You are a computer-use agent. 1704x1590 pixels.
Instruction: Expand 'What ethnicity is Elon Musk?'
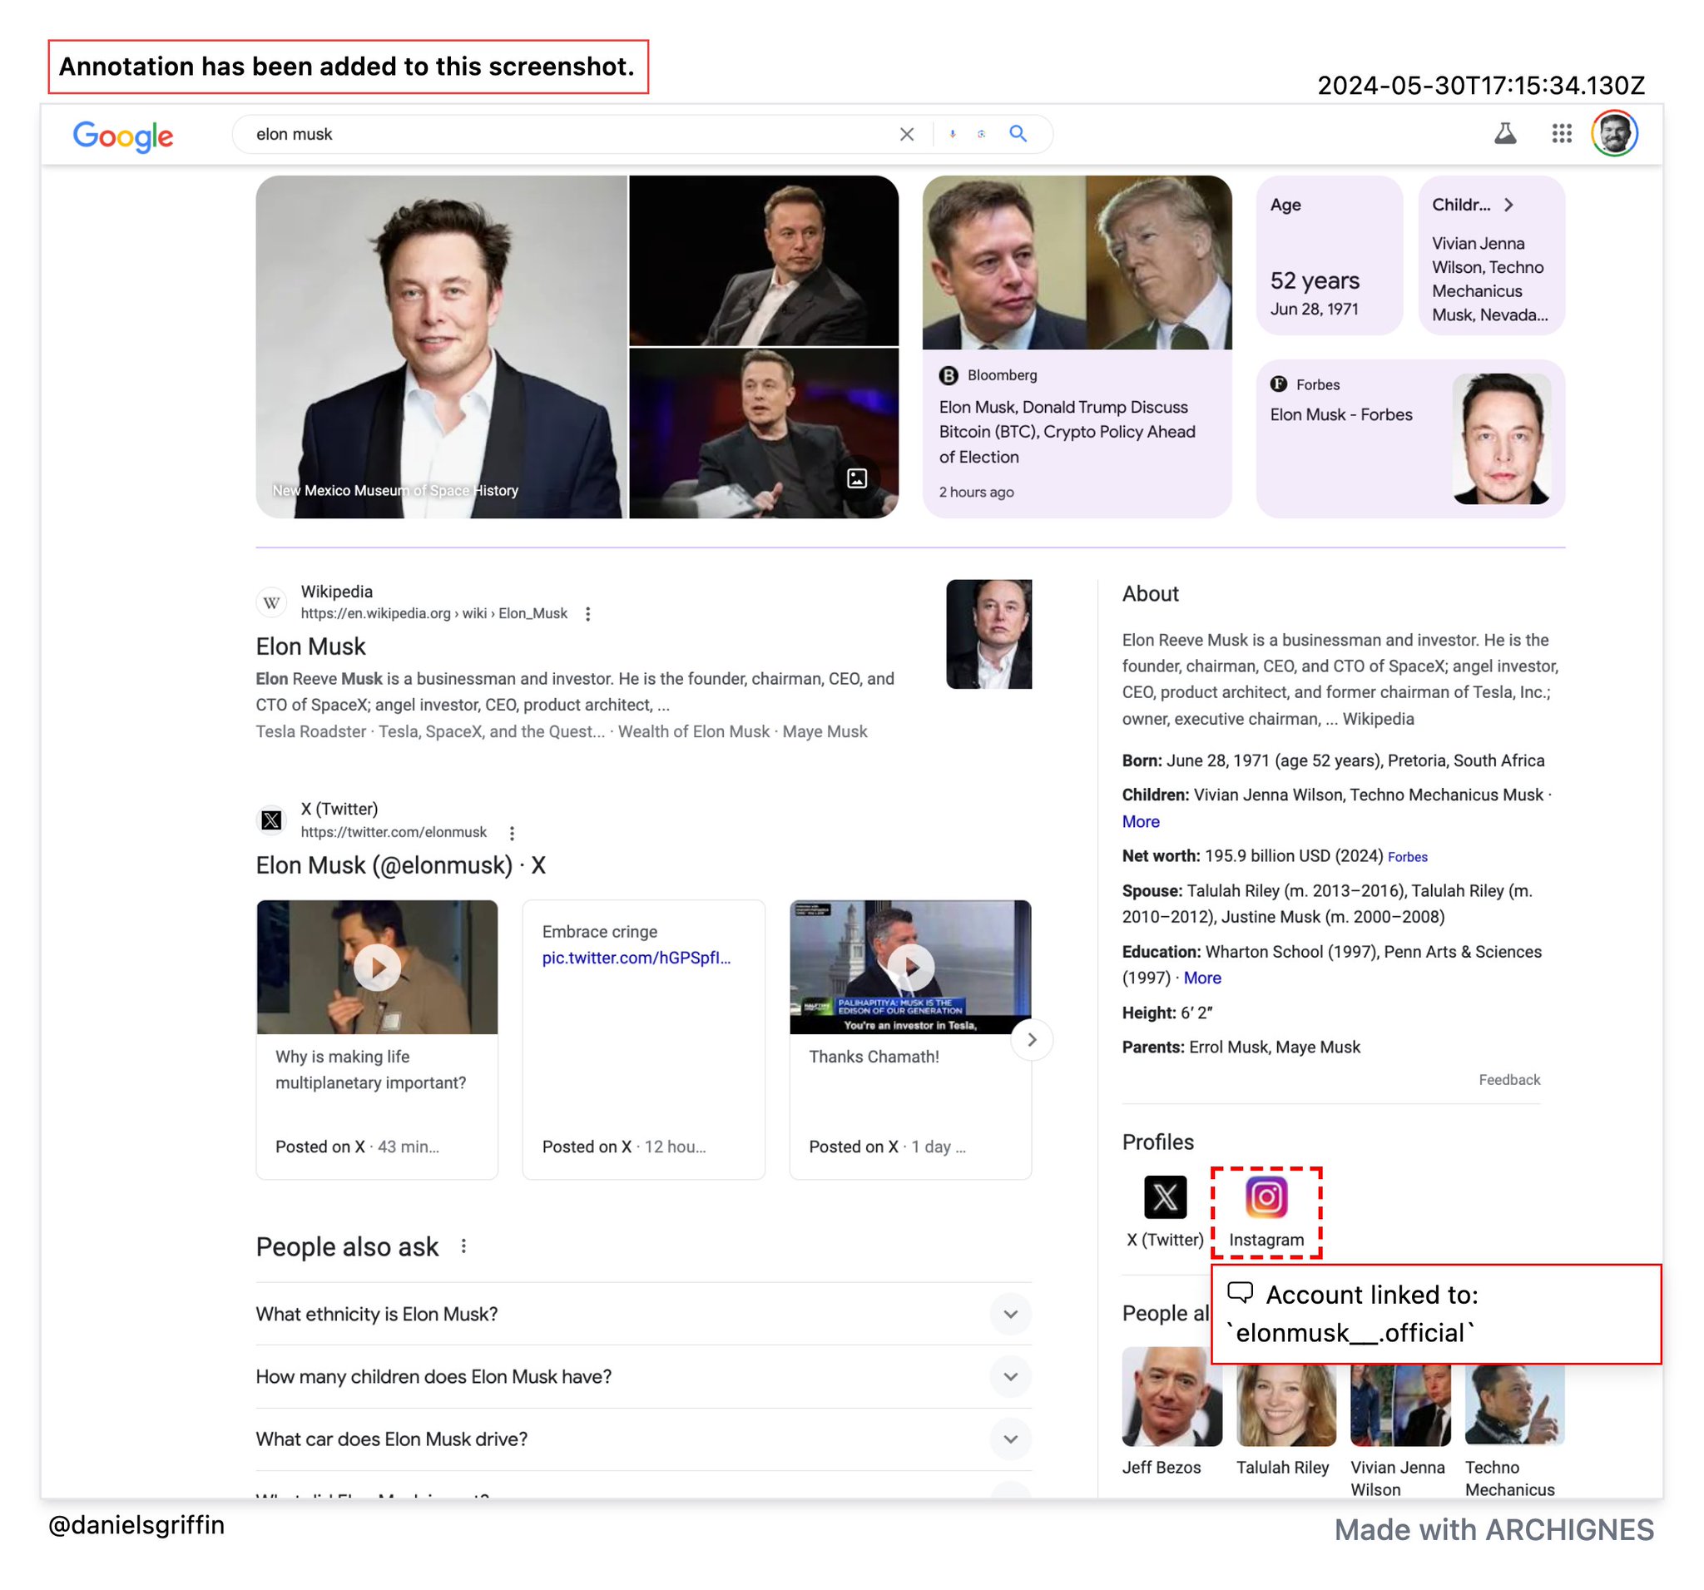pos(643,1314)
